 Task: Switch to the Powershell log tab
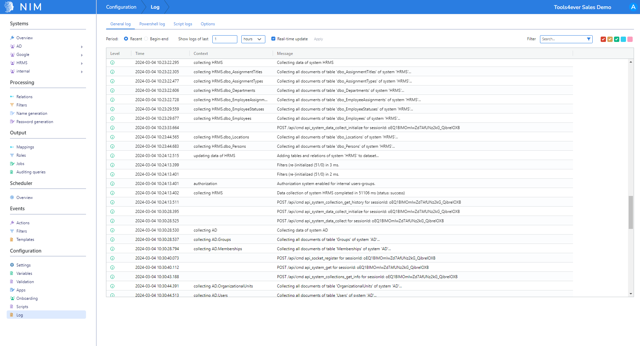[152, 24]
